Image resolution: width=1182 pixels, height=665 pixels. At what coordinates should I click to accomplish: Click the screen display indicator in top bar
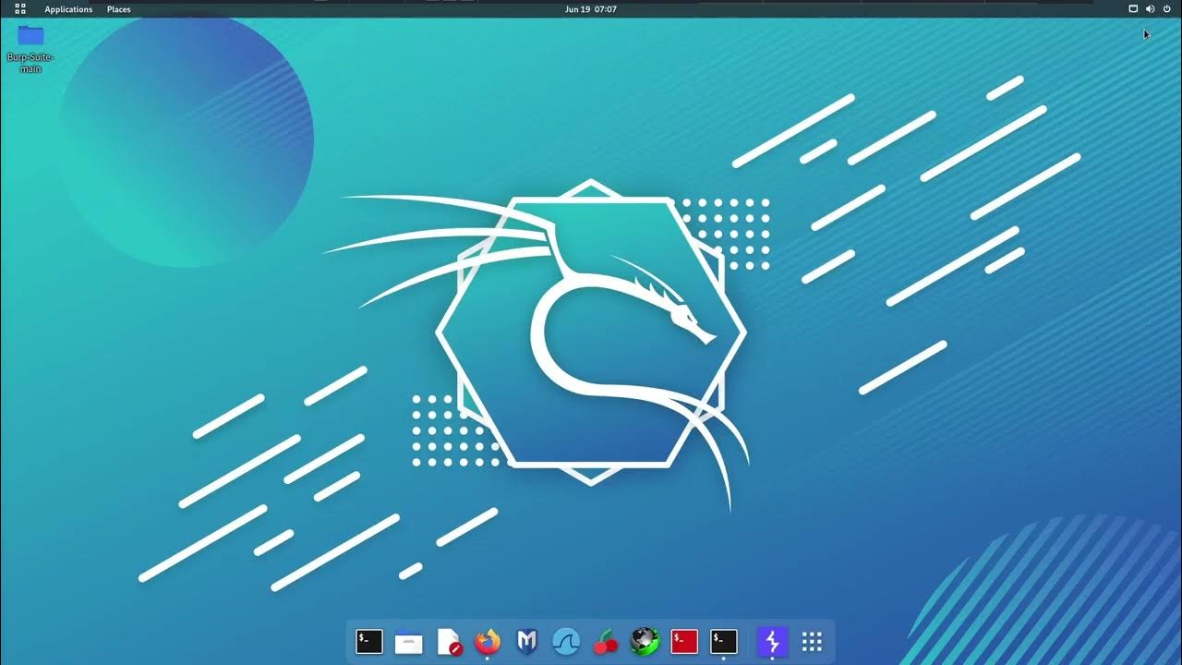(1133, 9)
